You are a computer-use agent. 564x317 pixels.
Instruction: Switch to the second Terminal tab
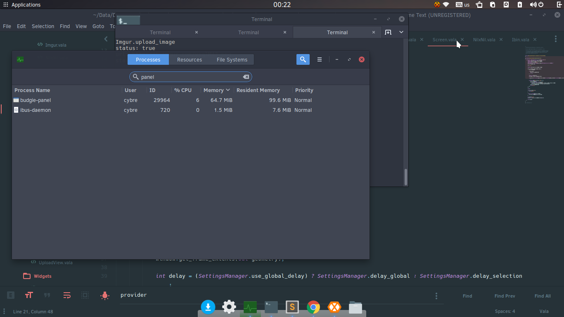pyautogui.click(x=249, y=32)
